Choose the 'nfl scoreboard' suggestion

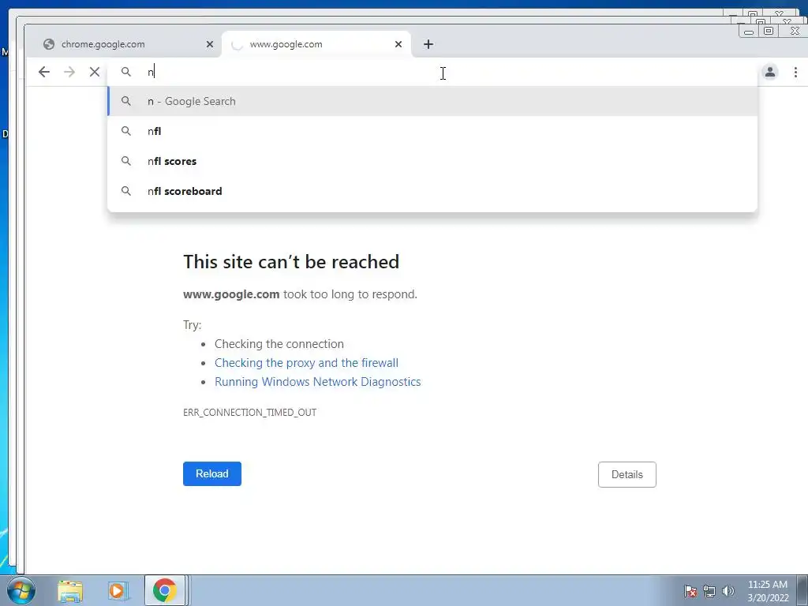[x=432, y=191]
